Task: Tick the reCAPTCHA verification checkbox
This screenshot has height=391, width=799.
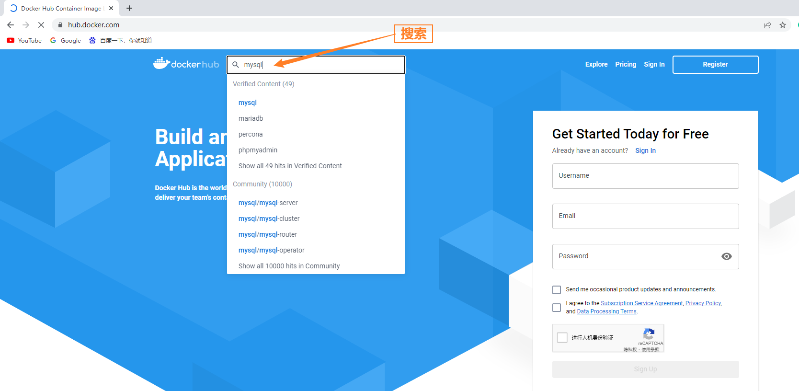Action: pyautogui.click(x=562, y=338)
